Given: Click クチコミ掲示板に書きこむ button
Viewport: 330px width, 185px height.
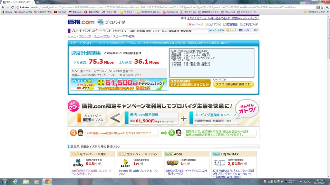Looking at the screenshot, I should 233,84.
